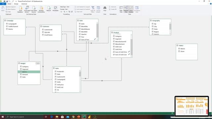Click the Product table vertical scrollbar
212x119 pixels.
click(131, 46)
